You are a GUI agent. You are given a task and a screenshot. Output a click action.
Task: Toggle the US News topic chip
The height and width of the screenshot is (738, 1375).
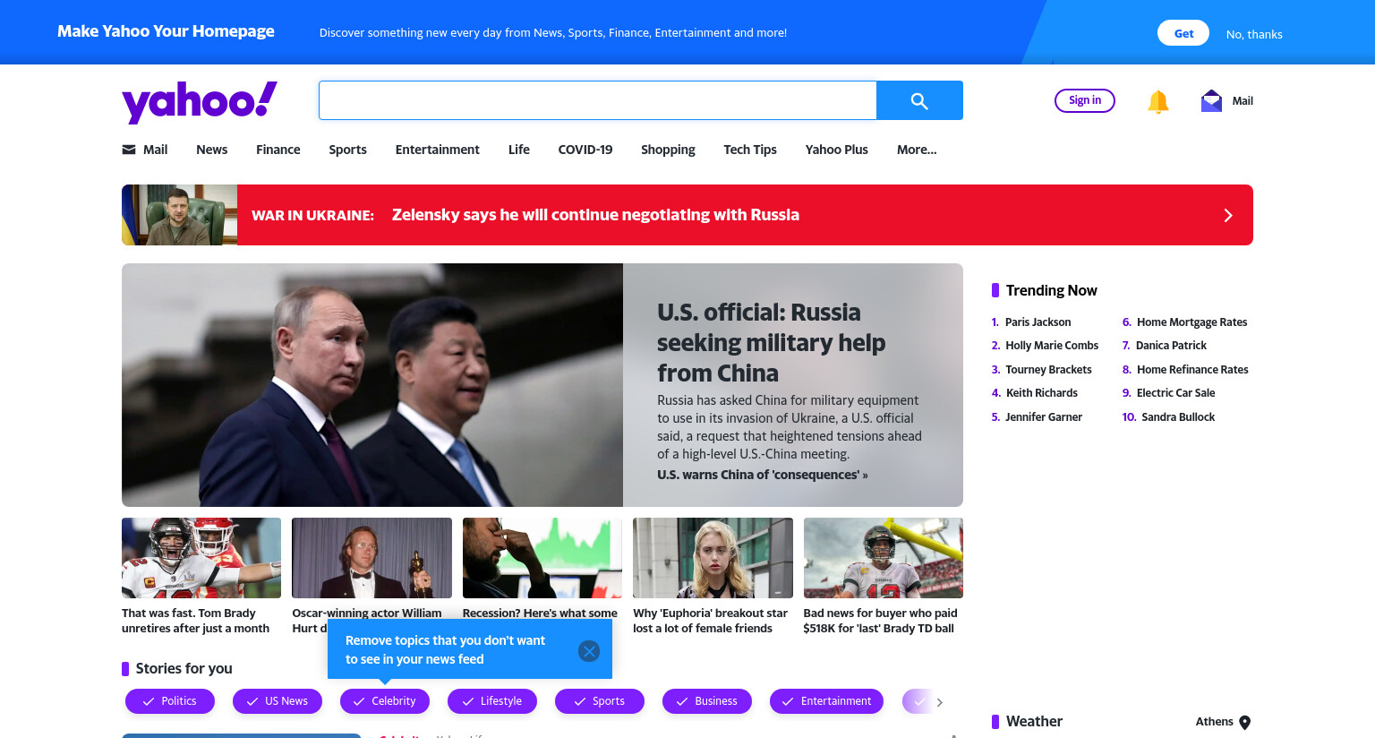pos(278,701)
